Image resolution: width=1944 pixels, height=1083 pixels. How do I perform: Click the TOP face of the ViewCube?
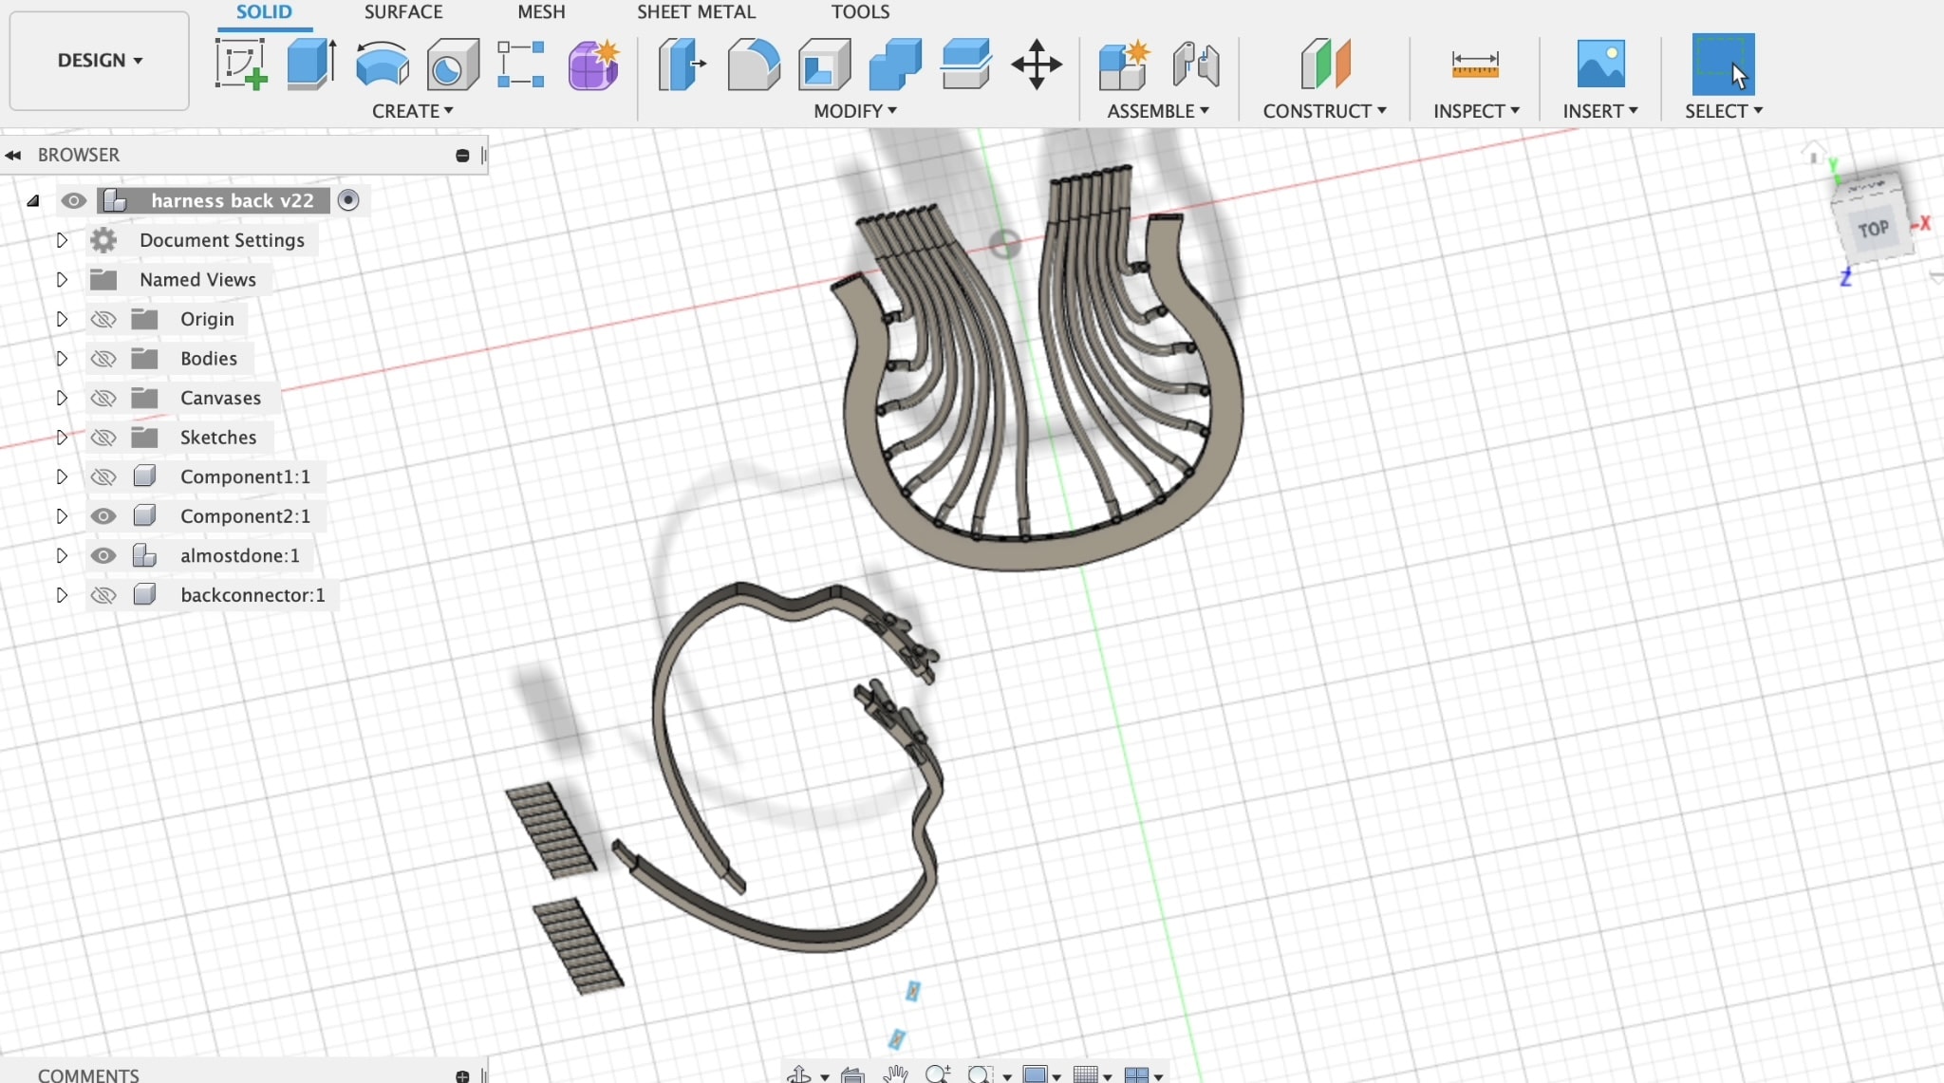tap(1872, 228)
